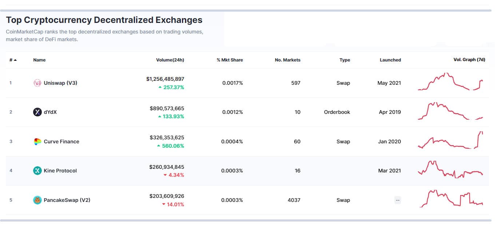Click the 597 markets count
Viewport: 497px width, 227px height.
[296, 83]
